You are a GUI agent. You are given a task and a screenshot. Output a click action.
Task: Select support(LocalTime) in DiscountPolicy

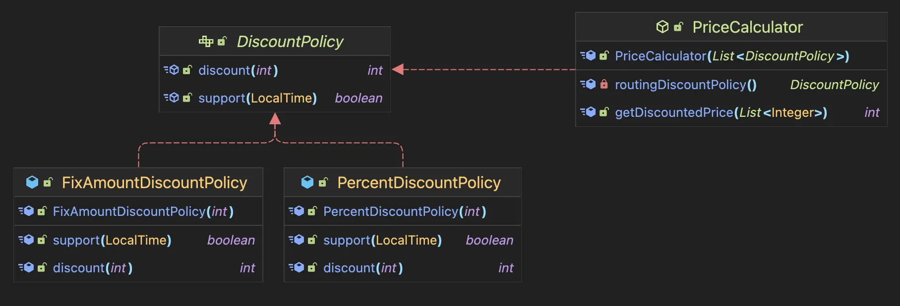(x=257, y=98)
